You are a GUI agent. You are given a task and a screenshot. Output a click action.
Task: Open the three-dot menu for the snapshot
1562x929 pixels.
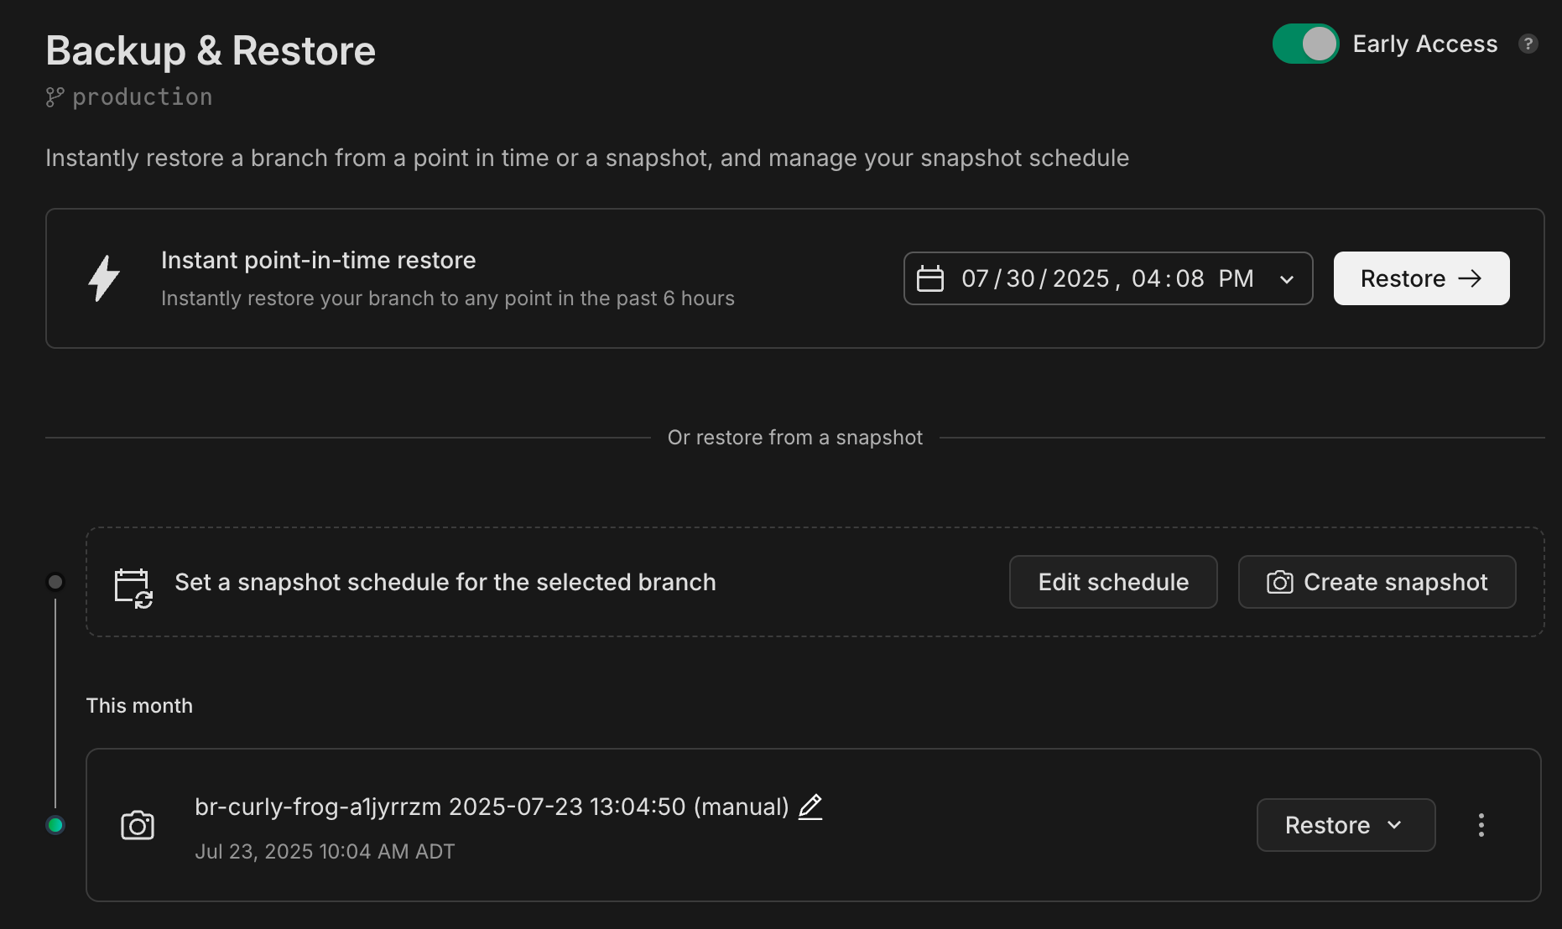(x=1481, y=825)
